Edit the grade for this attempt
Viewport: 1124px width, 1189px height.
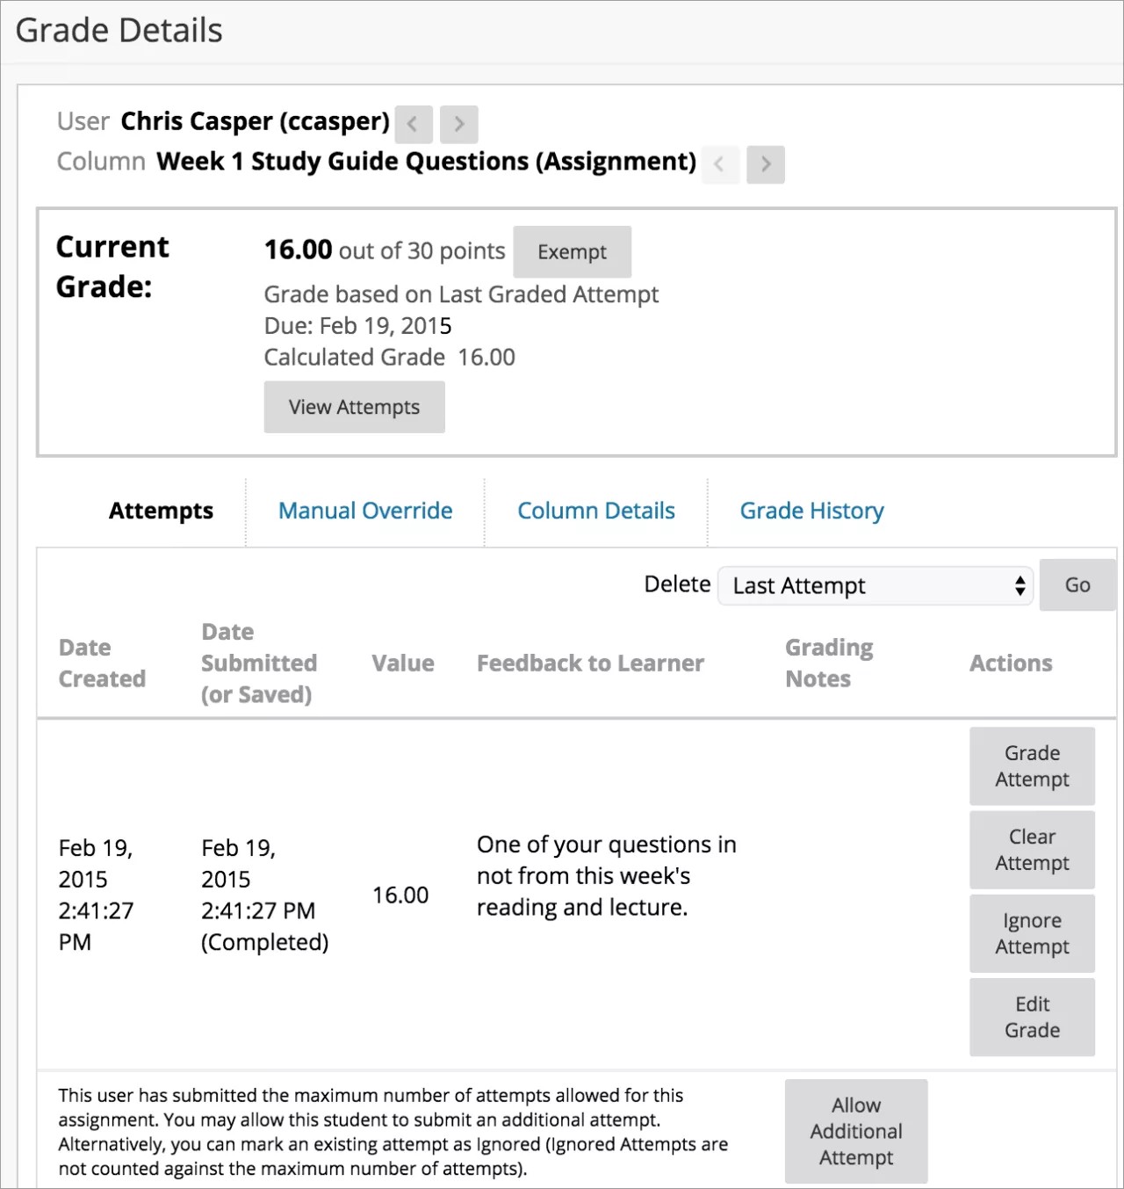coord(1032,1017)
